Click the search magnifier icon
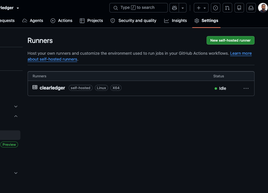 click(x=116, y=8)
